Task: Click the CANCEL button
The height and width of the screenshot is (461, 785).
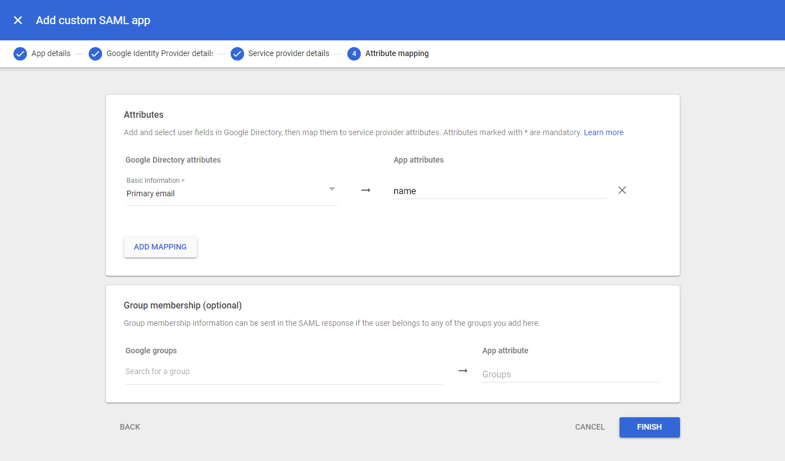Action: [590, 427]
